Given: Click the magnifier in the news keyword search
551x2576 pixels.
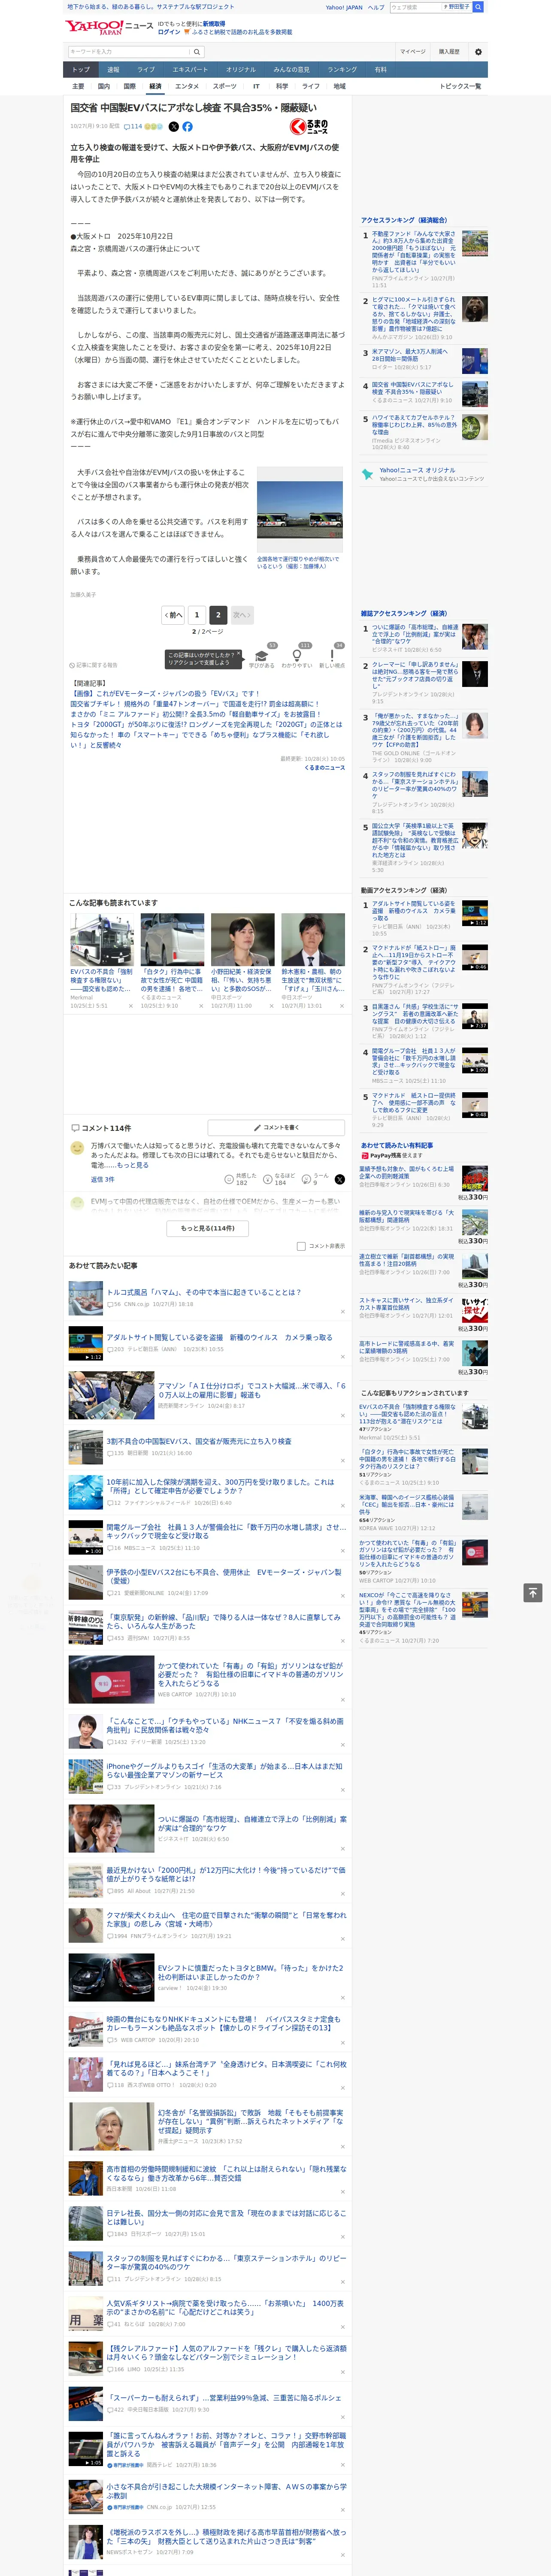Looking at the screenshot, I should [196, 51].
